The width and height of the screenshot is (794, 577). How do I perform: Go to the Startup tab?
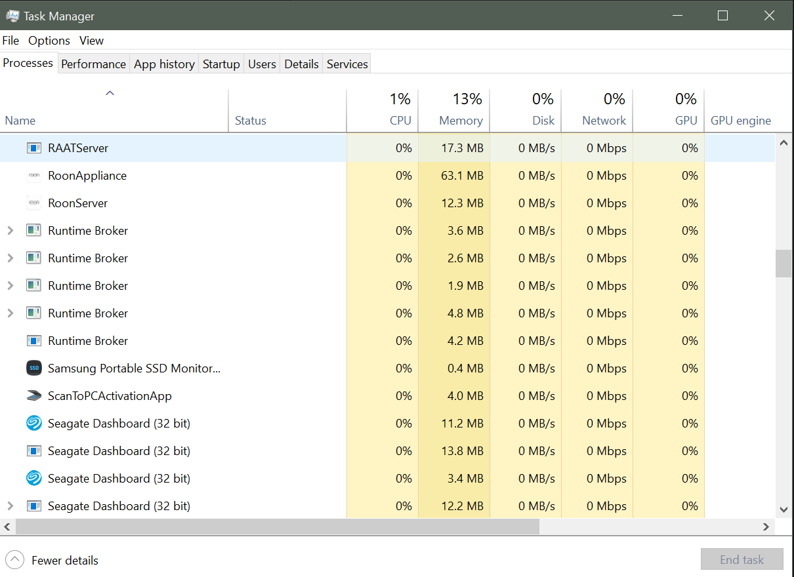click(x=221, y=64)
